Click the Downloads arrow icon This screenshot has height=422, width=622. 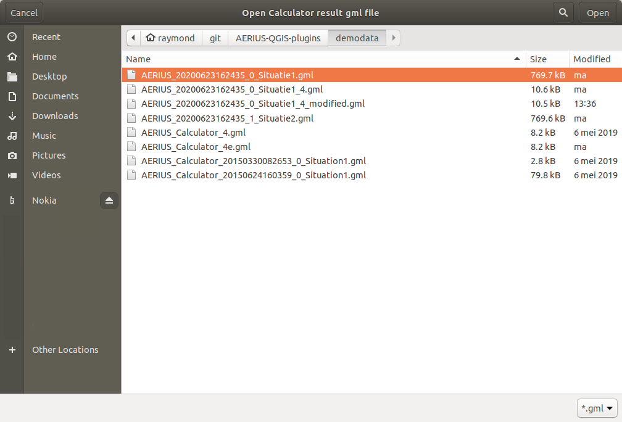point(12,116)
